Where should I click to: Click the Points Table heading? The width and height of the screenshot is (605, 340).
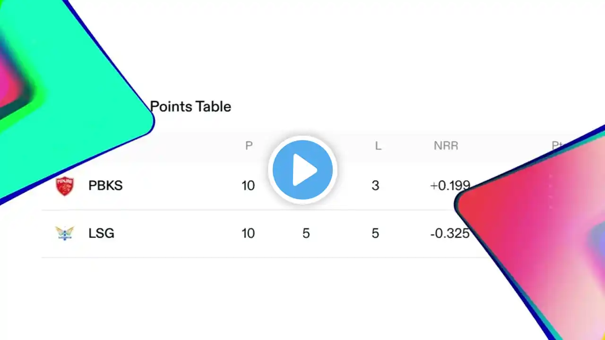tap(190, 106)
